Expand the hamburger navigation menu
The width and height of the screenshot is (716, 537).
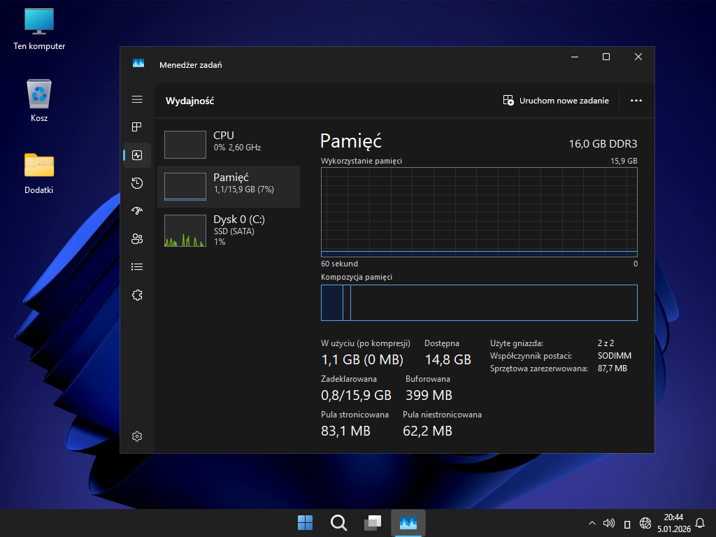pos(137,100)
